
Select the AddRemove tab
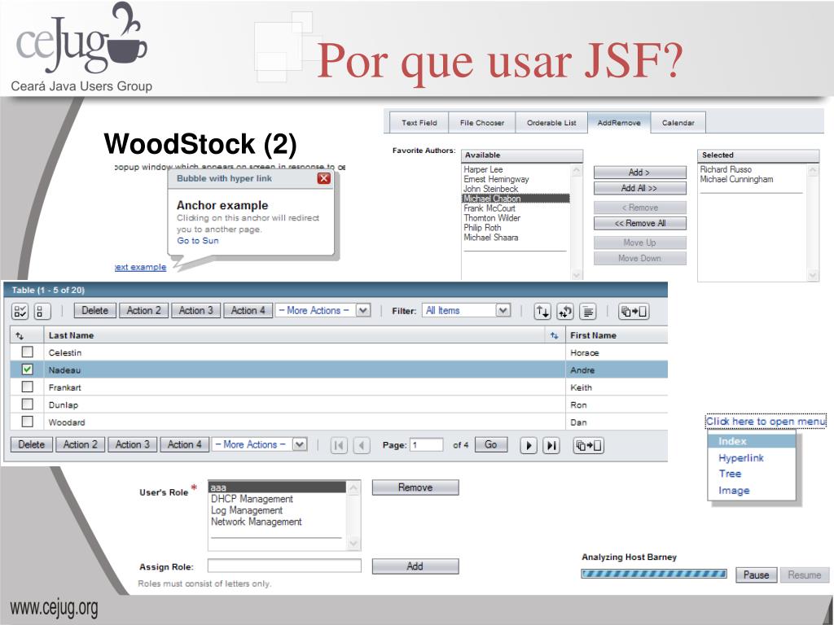tap(619, 122)
